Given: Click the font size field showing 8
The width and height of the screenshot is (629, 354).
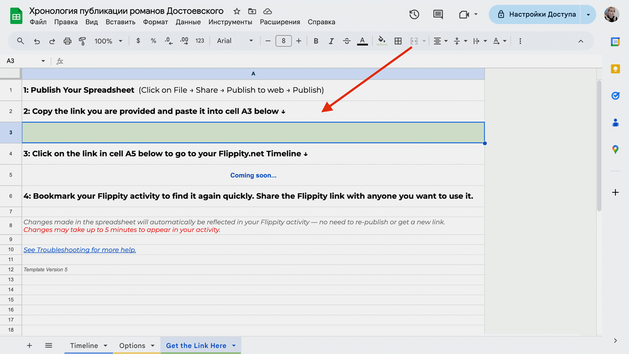Looking at the screenshot, I should [283, 41].
